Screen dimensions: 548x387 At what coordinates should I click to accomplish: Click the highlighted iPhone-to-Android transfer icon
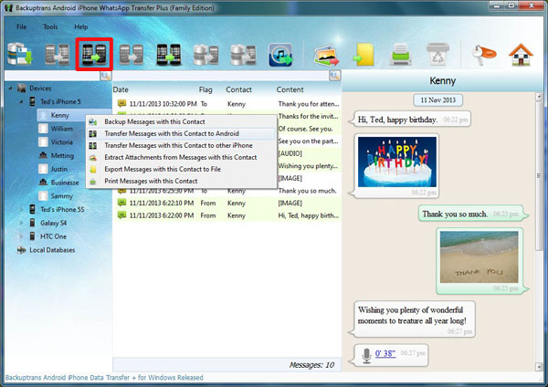click(x=94, y=54)
